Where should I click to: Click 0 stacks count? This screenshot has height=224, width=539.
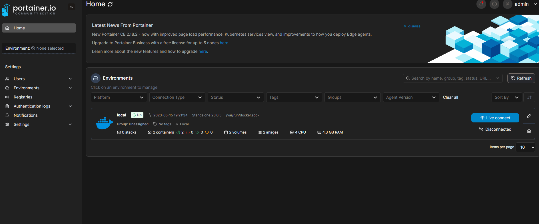(x=127, y=132)
